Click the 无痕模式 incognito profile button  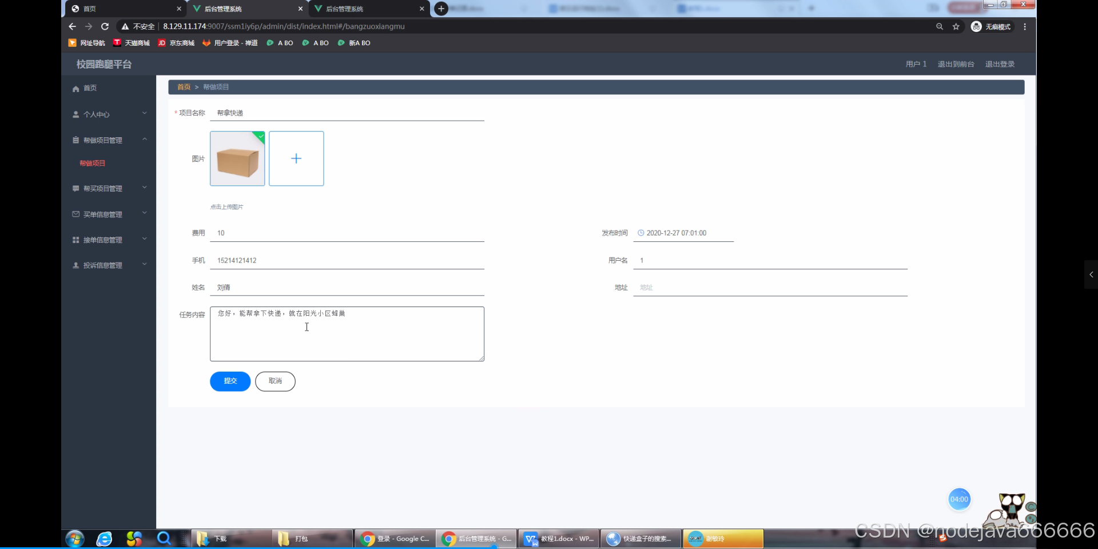click(992, 26)
